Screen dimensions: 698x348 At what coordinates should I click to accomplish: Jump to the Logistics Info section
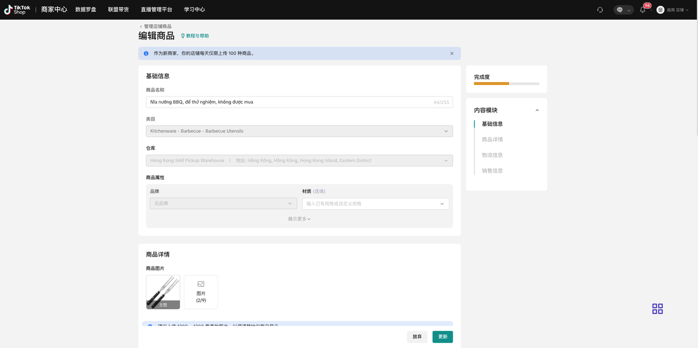click(492, 155)
